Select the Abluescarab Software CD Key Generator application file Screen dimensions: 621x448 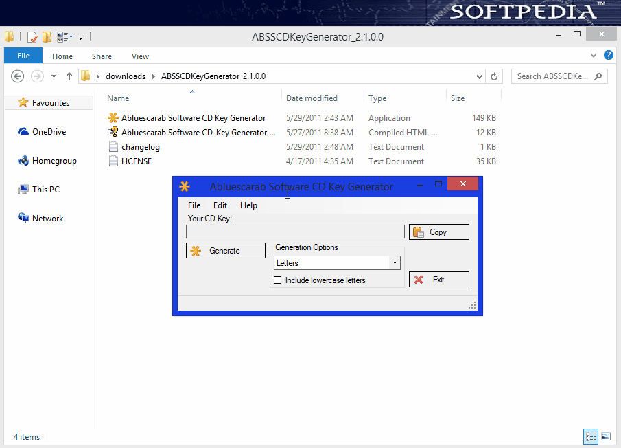click(194, 118)
